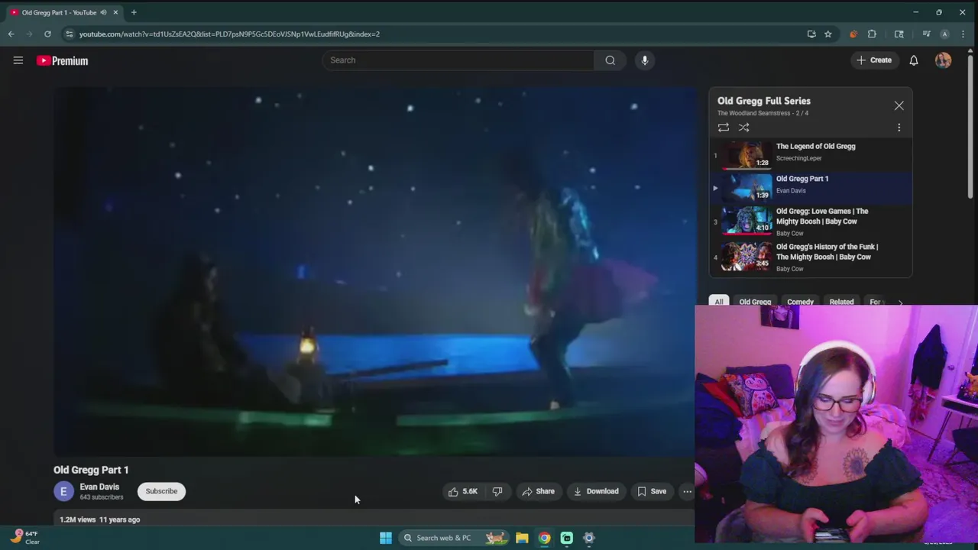Click thumbnail of The Legend of Old Gregg
The image size is (978, 550).
tap(747, 154)
